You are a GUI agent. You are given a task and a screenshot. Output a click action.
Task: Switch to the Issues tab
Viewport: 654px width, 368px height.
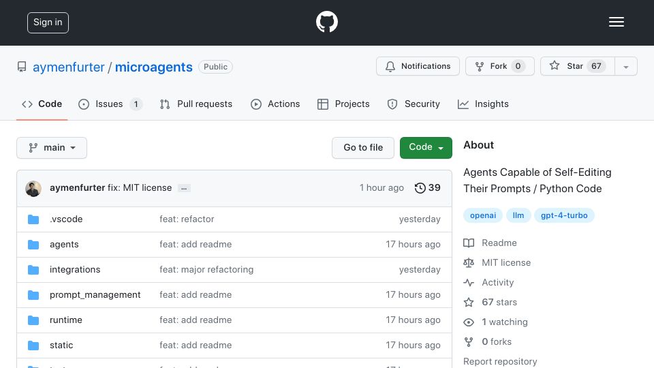pos(110,104)
